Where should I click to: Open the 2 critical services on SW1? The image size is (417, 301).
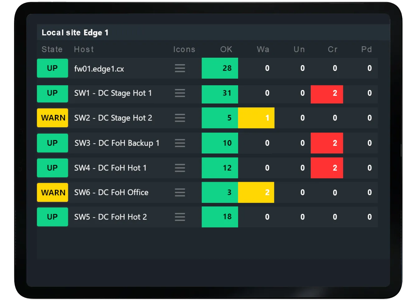(327, 94)
